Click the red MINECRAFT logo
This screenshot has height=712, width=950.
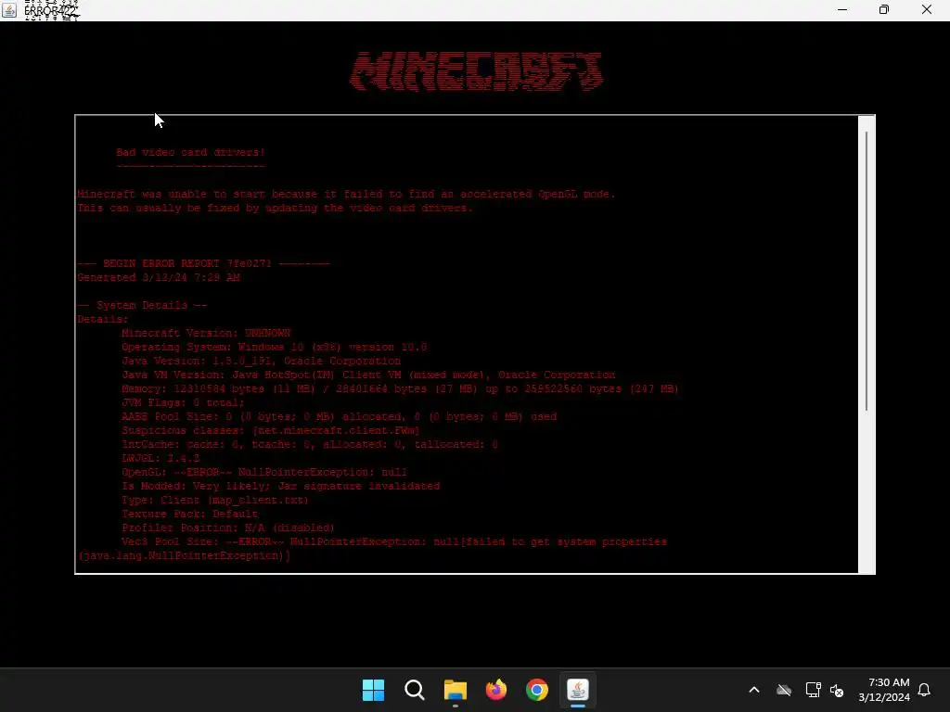click(x=476, y=71)
